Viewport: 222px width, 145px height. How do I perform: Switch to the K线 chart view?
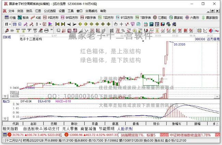(x=36, y=17)
